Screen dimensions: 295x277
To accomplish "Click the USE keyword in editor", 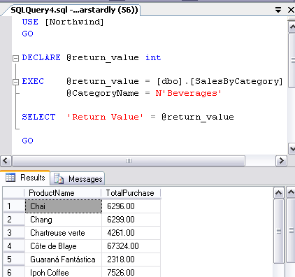I will tap(30, 22).
